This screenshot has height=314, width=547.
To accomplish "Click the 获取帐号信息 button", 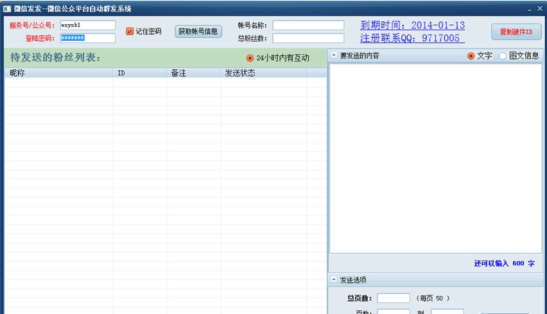I will click(198, 32).
